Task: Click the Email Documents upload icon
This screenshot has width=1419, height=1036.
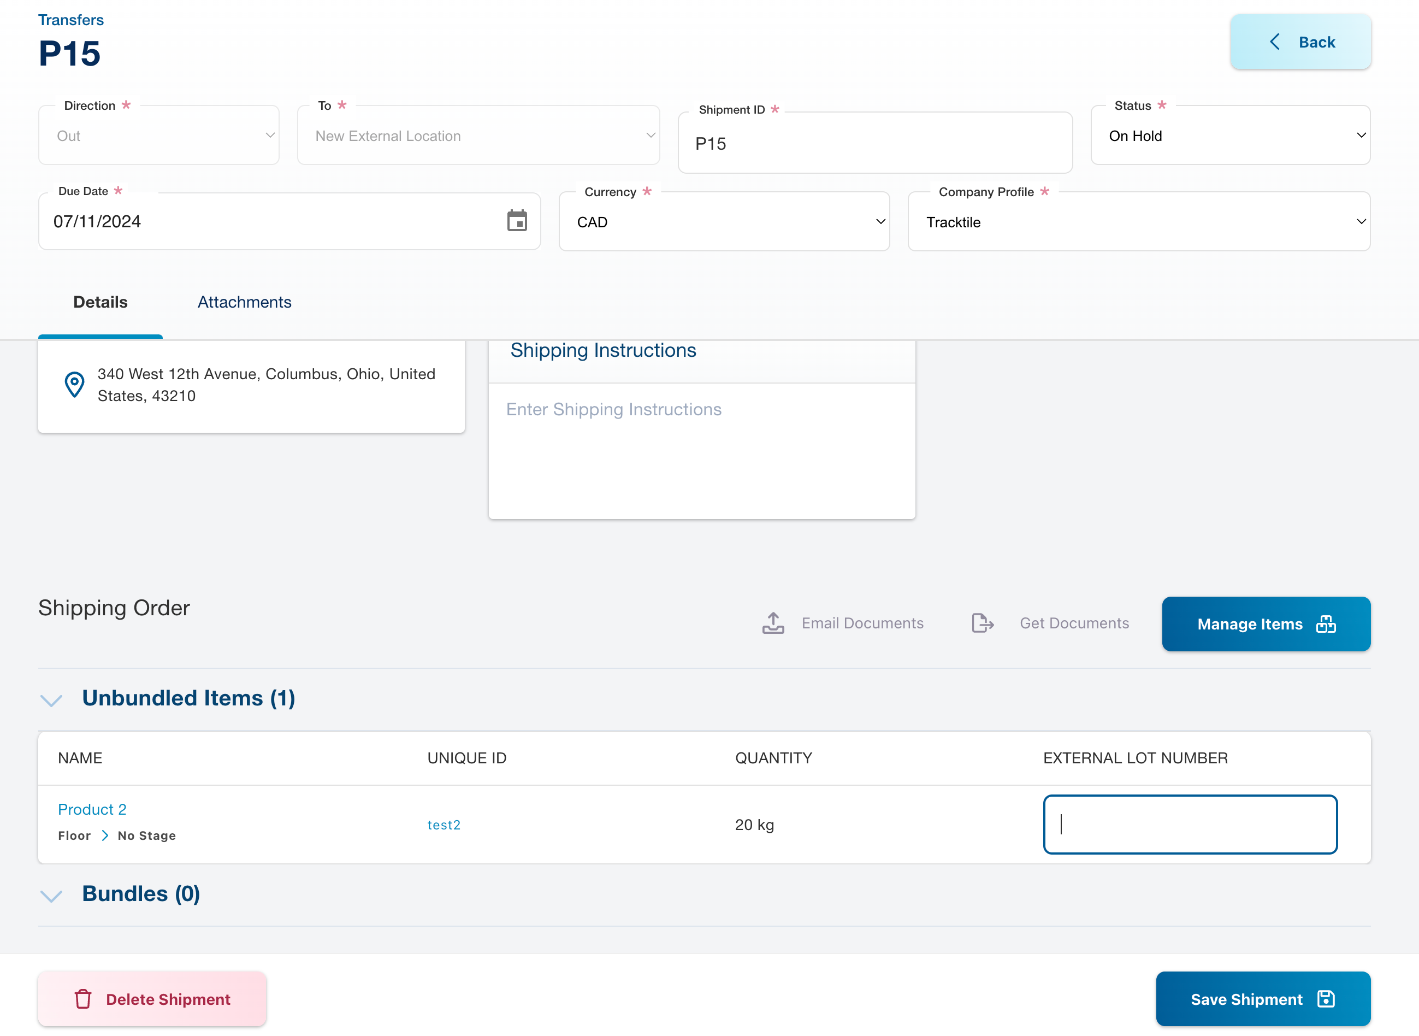Action: click(773, 623)
